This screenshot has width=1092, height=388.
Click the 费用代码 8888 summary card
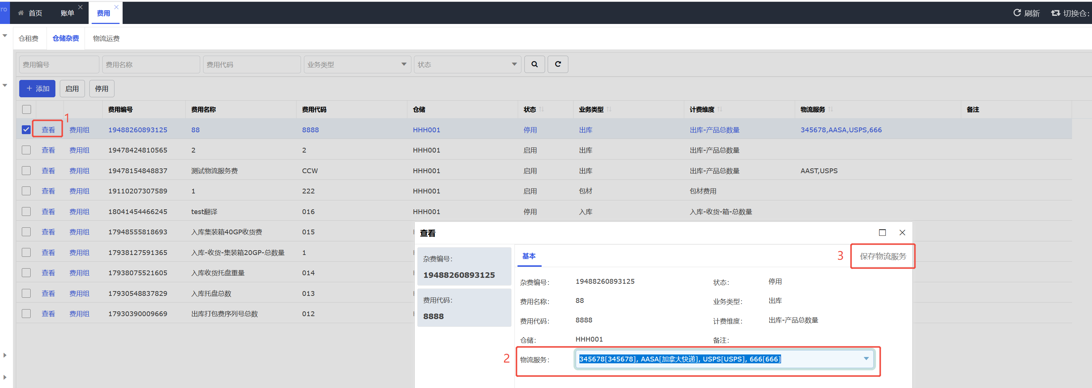(464, 308)
